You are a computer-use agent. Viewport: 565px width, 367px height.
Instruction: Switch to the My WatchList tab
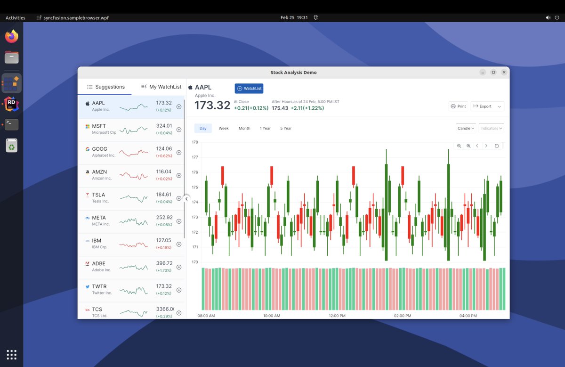[161, 87]
